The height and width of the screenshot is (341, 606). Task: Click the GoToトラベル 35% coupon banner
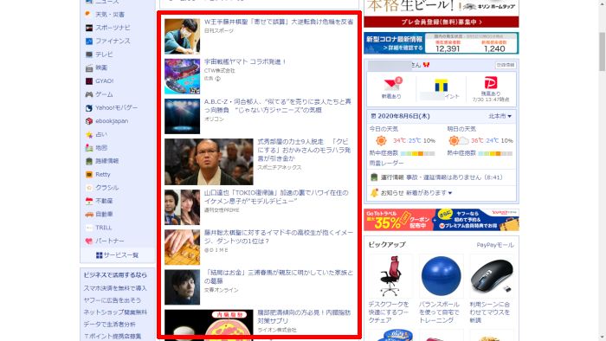point(441,220)
